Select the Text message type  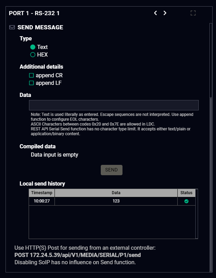[33, 47]
